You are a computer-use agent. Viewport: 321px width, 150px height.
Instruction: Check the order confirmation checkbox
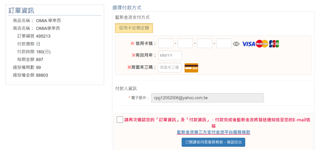[x=120, y=120]
